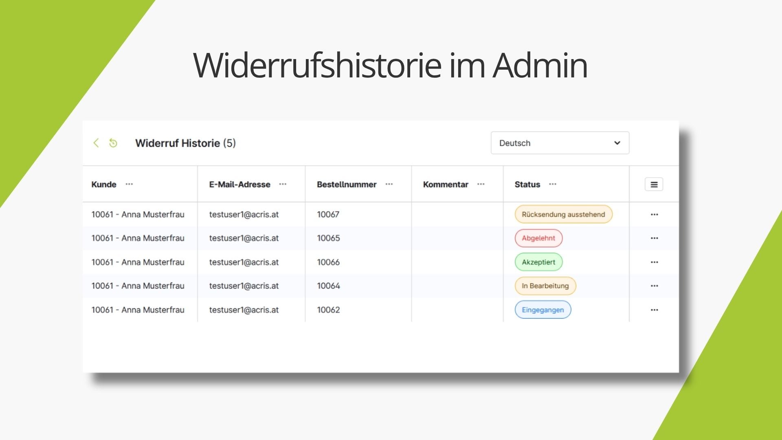Open row actions for order 10065
782x440 pixels.
(655, 238)
